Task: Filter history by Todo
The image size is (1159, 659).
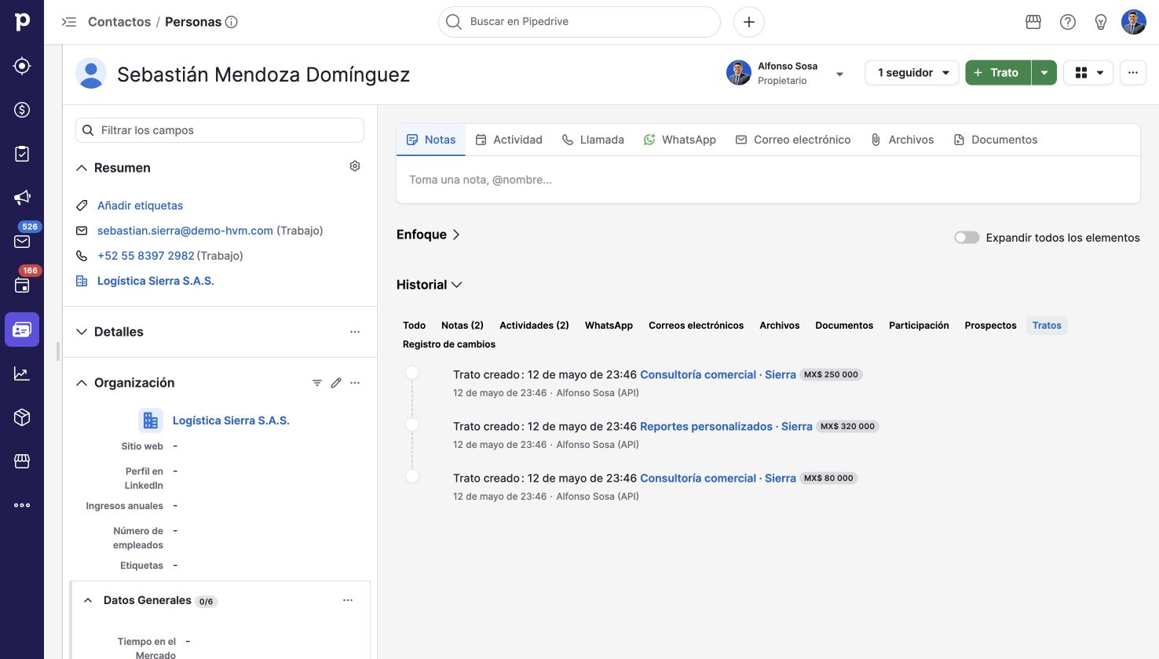Action: point(414,326)
